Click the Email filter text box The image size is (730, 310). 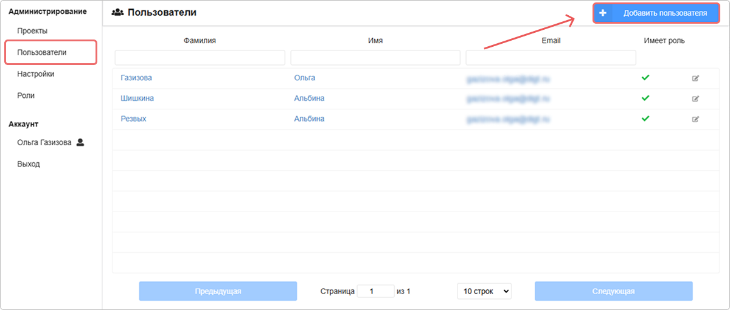click(x=551, y=58)
